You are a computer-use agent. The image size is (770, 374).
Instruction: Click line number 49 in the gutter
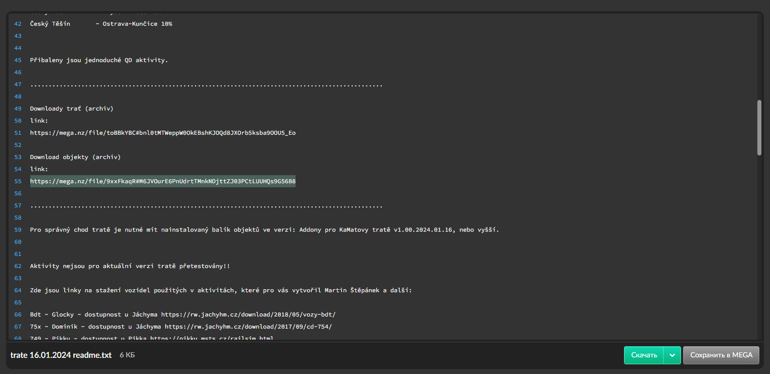[18, 109]
